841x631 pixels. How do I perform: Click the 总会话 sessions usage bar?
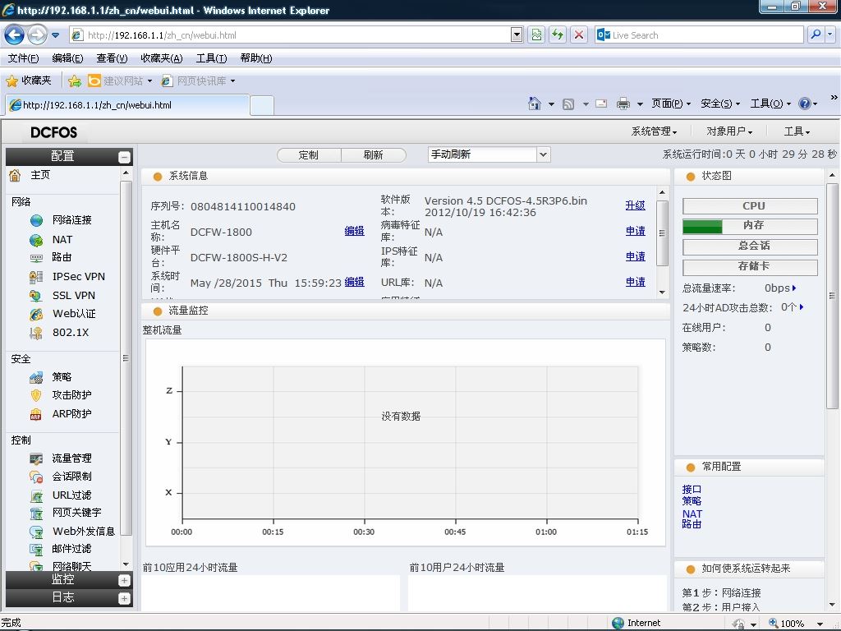750,246
